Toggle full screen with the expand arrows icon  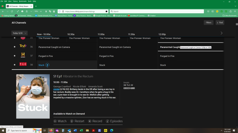[18, 11]
